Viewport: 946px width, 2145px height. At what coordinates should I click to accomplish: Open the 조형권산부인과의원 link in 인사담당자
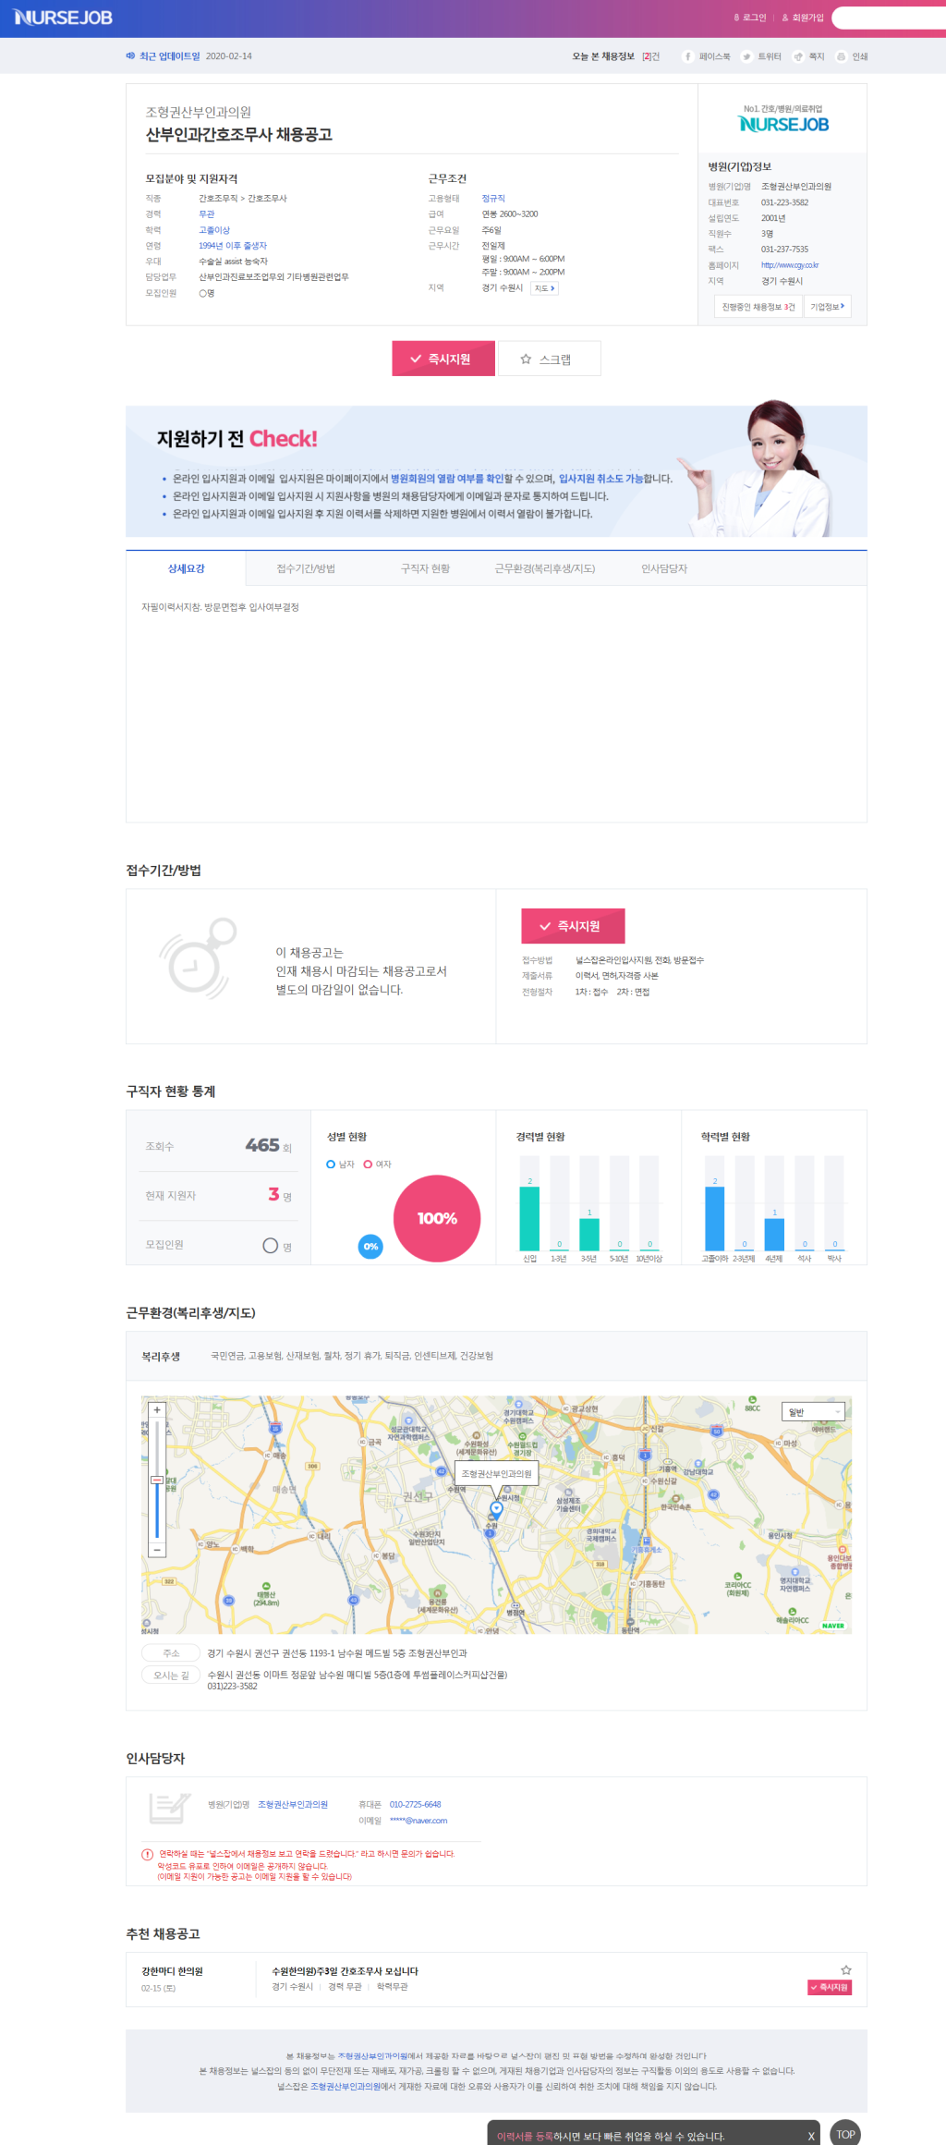(293, 1804)
